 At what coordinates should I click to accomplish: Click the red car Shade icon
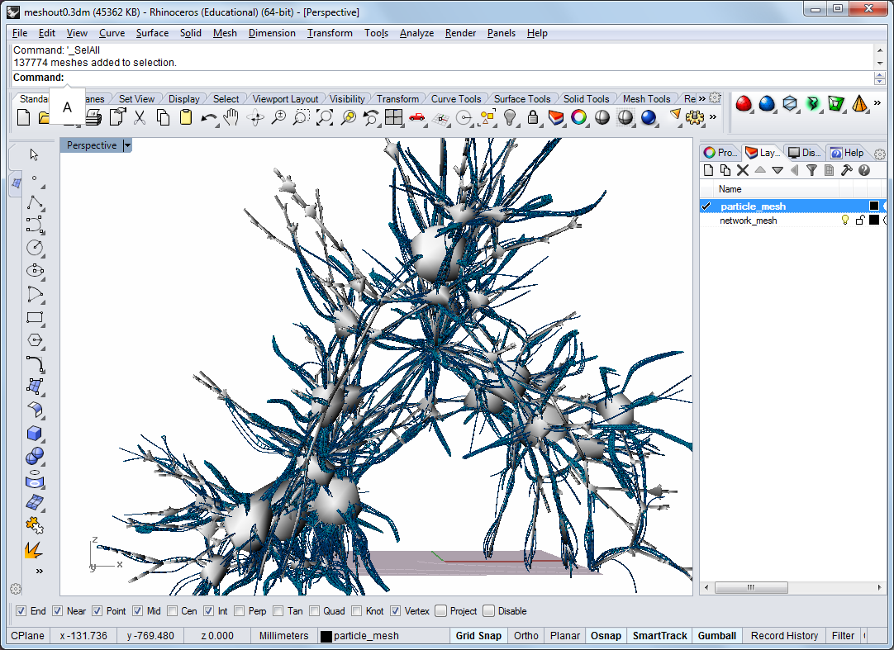click(417, 117)
